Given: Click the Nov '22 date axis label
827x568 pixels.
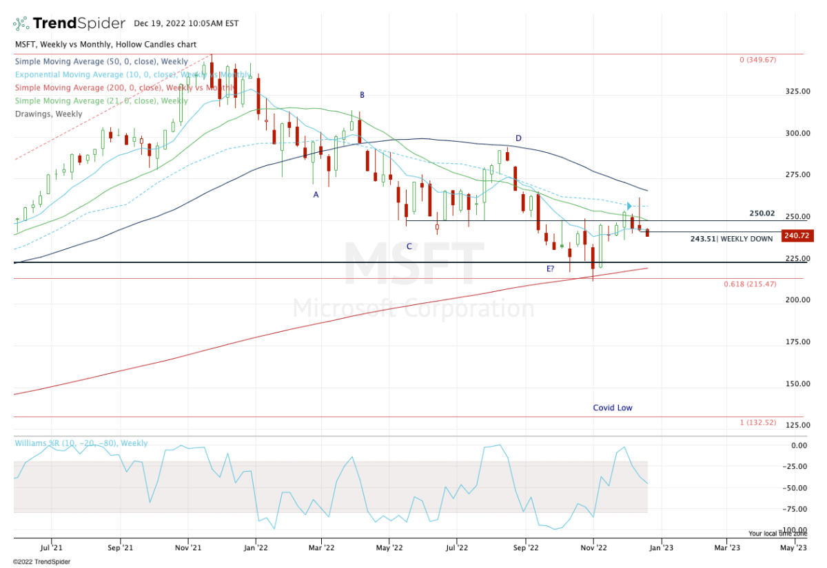Looking at the screenshot, I should tap(593, 549).
